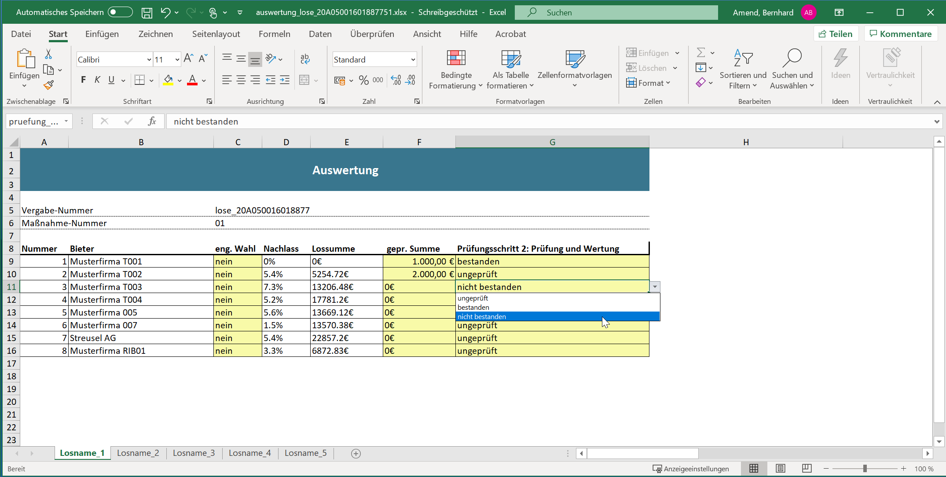Open Sortieren und Filtern
Screen dimensions: 946x477
tap(743, 70)
